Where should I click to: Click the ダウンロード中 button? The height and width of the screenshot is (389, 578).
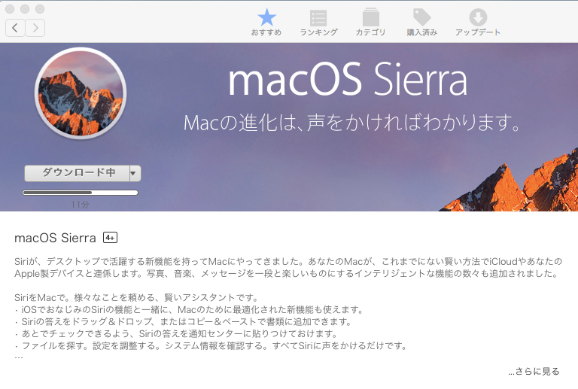point(77,173)
